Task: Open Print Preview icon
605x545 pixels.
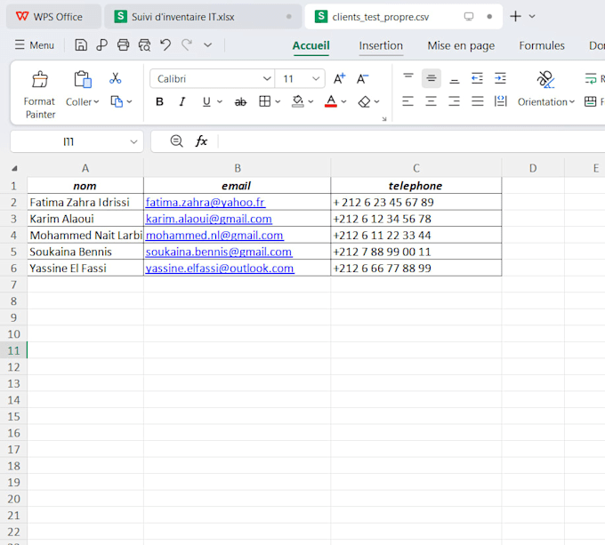Action: point(145,45)
